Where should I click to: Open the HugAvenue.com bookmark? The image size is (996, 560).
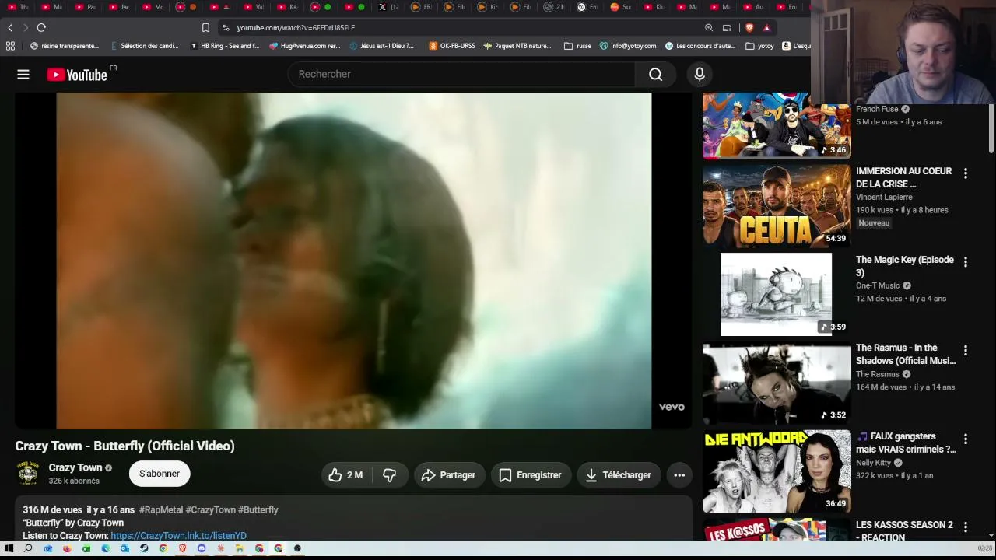(304, 46)
